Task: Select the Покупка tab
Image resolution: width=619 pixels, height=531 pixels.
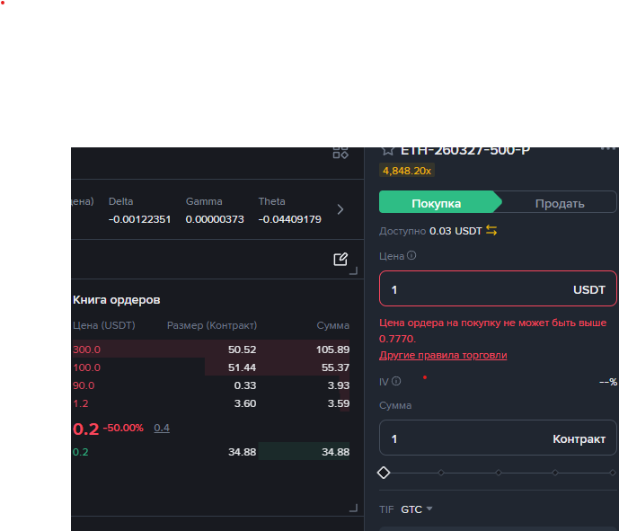Action: [x=437, y=202]
